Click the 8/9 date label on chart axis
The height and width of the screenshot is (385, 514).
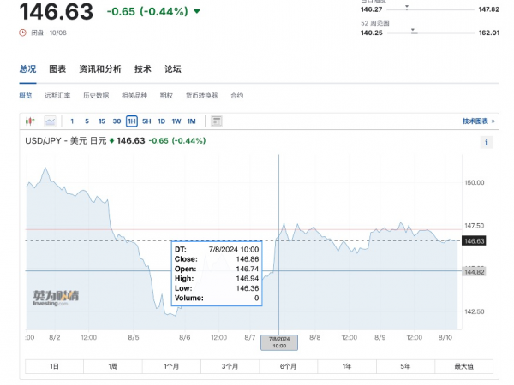(380, 338)
